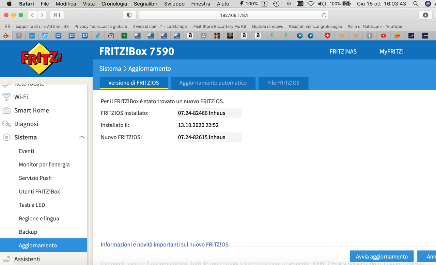Open Siri from the menu bar
436x265 pixels.
point(428,4)
